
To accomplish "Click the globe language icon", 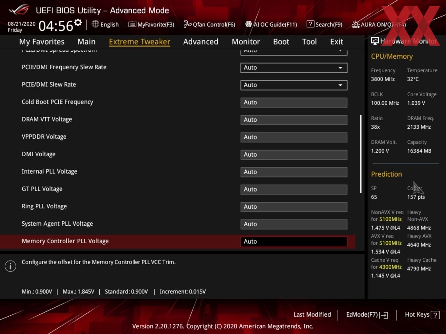I will point(95,24).
